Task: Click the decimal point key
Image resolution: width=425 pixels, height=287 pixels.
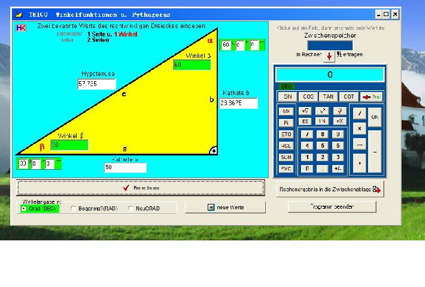Action: [322, 169]
